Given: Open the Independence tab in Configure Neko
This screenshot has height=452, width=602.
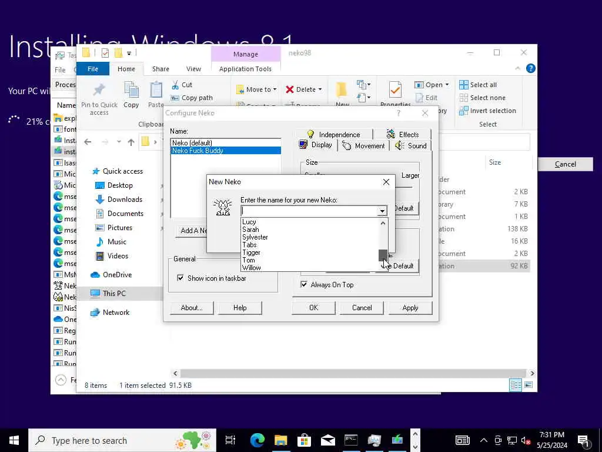Looking at the screenshot, I should (x=334, y=135).
